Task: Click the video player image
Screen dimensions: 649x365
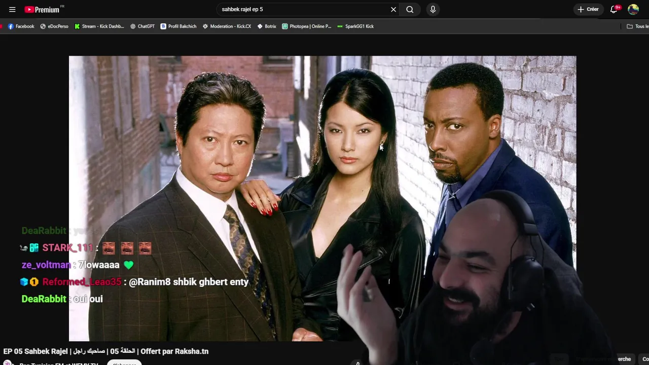Action: tap(322, 198)
